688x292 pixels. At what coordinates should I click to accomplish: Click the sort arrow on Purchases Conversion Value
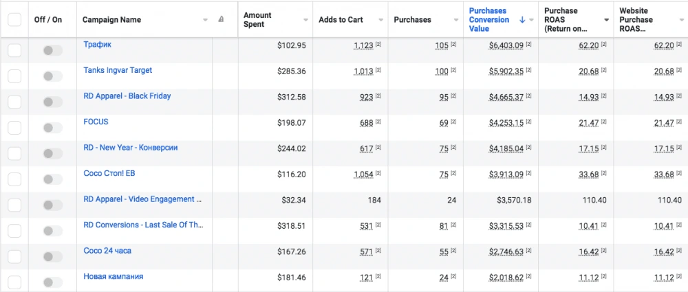(522, 20)
